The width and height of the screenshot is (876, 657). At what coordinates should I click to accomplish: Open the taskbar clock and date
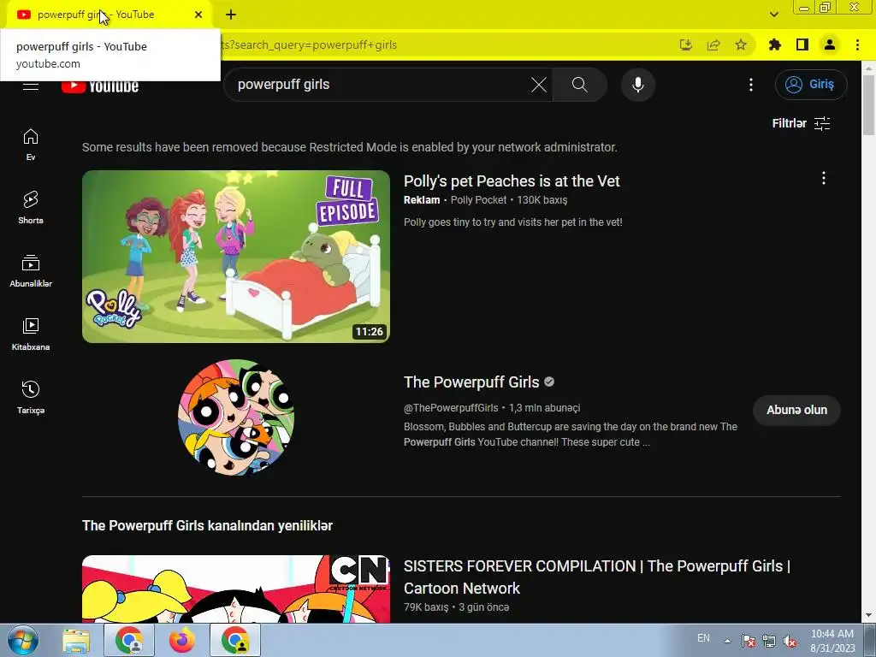click(832, 641)
